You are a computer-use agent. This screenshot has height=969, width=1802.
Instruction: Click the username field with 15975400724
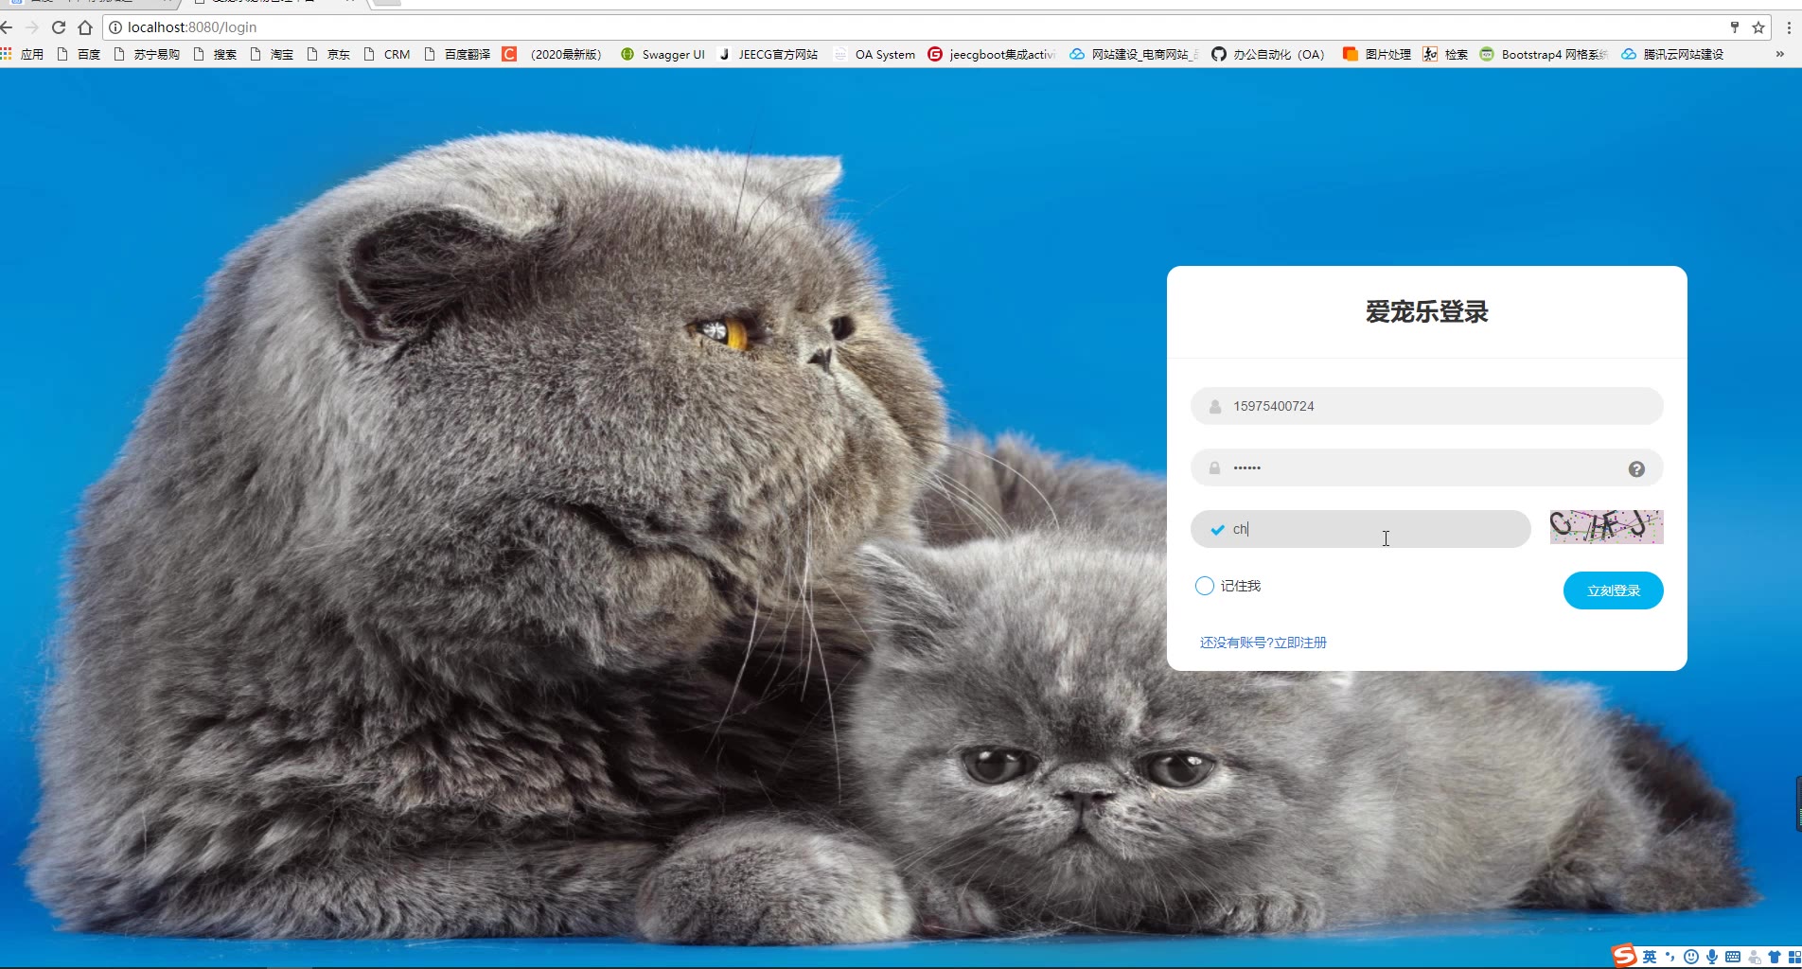click(1426, 406)
